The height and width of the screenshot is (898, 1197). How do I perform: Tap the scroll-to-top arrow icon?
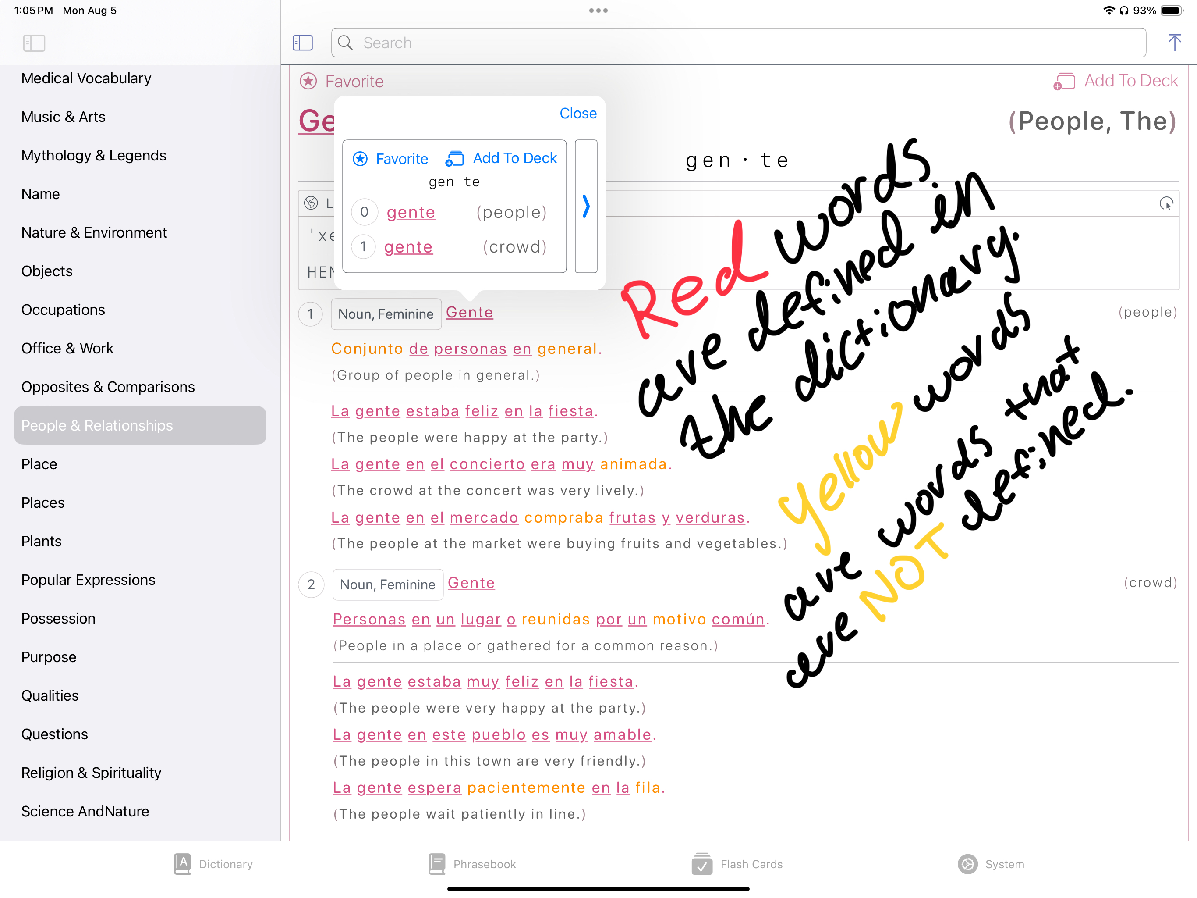1174,42
